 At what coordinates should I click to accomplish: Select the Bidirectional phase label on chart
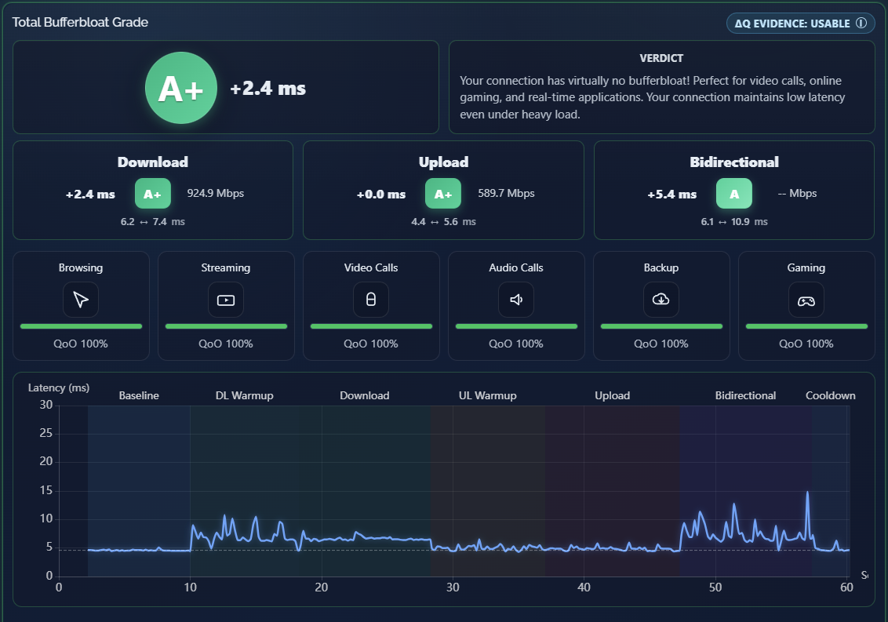(x=745, y=395)
